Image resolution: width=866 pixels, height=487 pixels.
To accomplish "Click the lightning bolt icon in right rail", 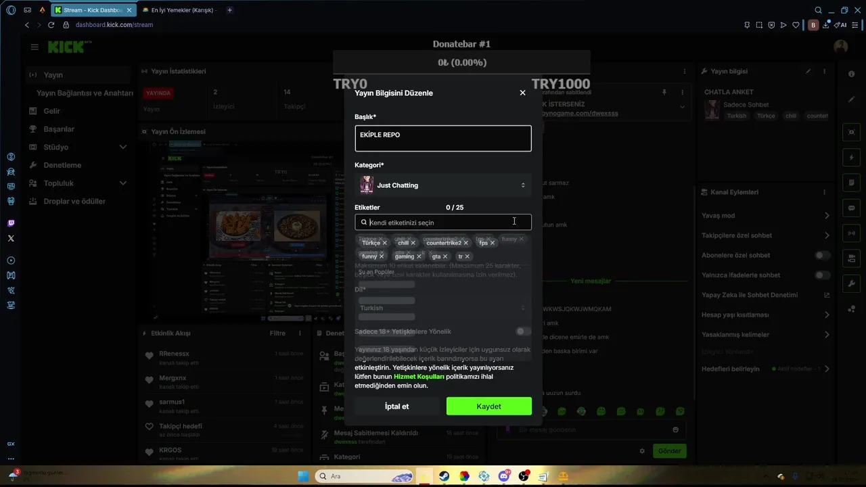I will click(851, 158).
